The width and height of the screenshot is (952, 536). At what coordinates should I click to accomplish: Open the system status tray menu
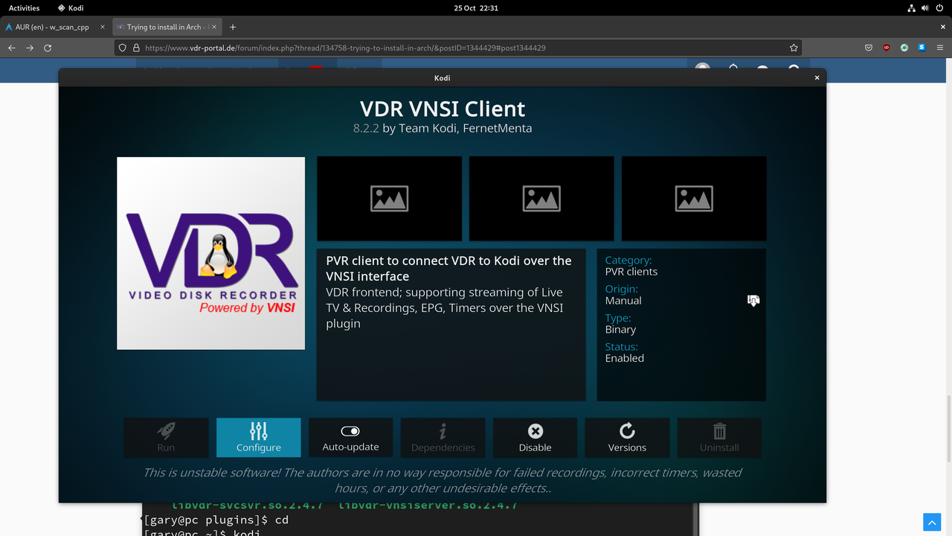click(x=924, y=8)
